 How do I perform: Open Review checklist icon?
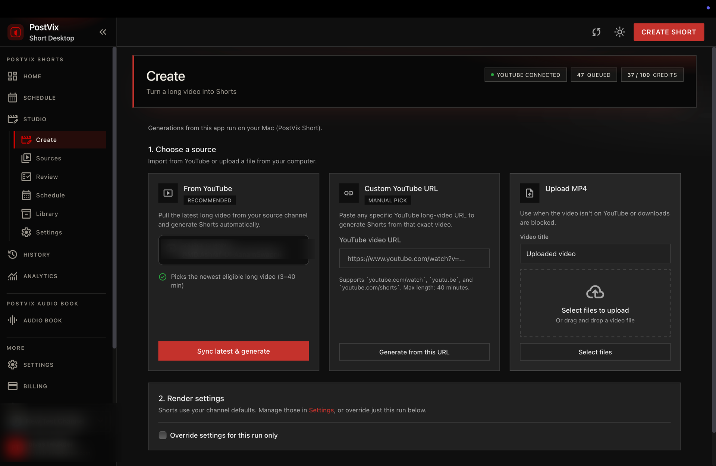(26, 177)
